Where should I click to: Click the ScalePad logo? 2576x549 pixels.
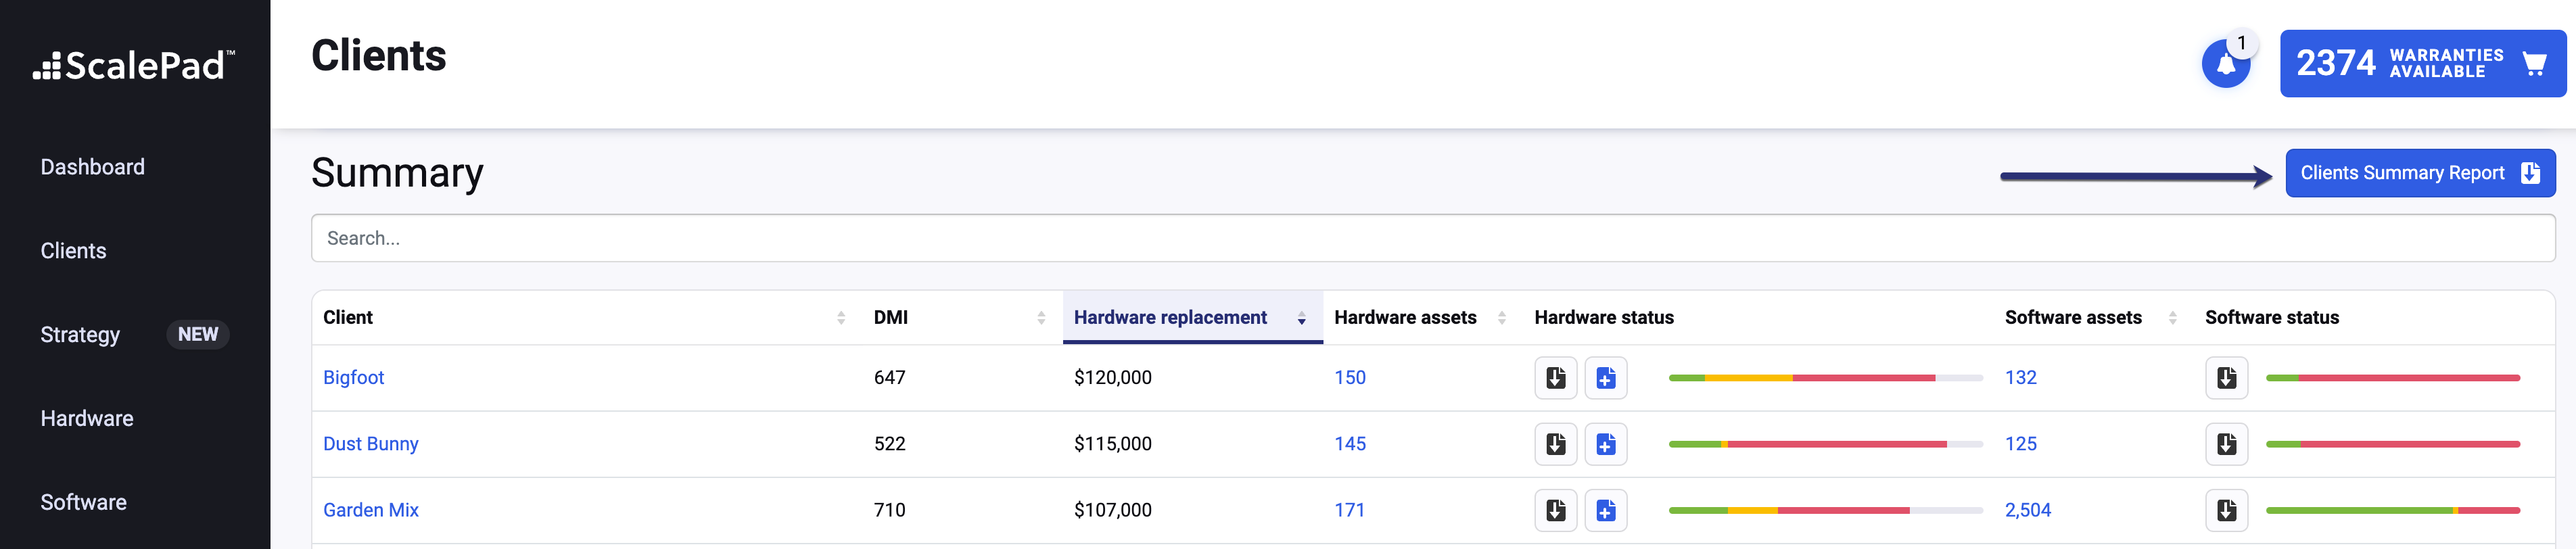pos(134,65)
